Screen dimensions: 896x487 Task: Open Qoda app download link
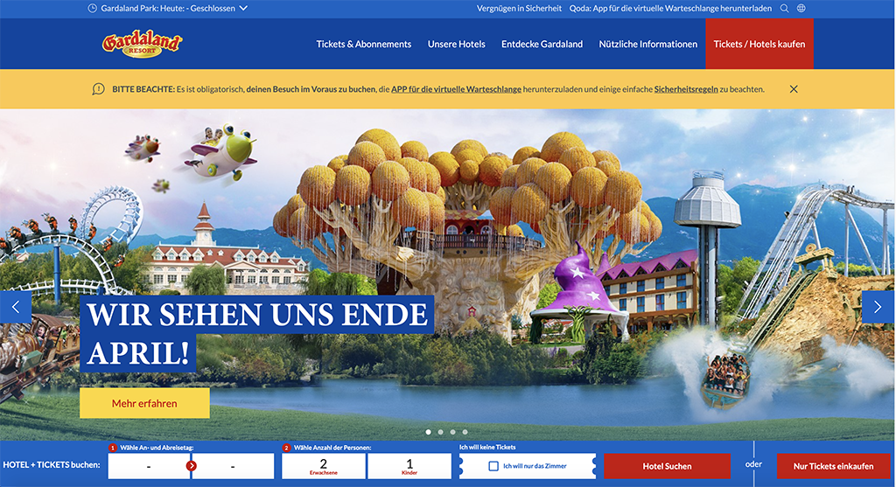click(x=670, y=9)
